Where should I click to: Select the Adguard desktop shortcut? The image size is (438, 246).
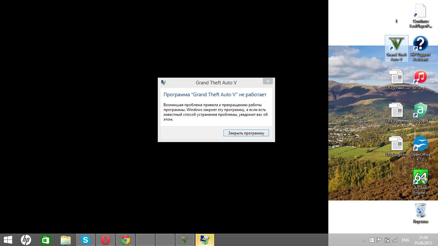click(420, 113)
